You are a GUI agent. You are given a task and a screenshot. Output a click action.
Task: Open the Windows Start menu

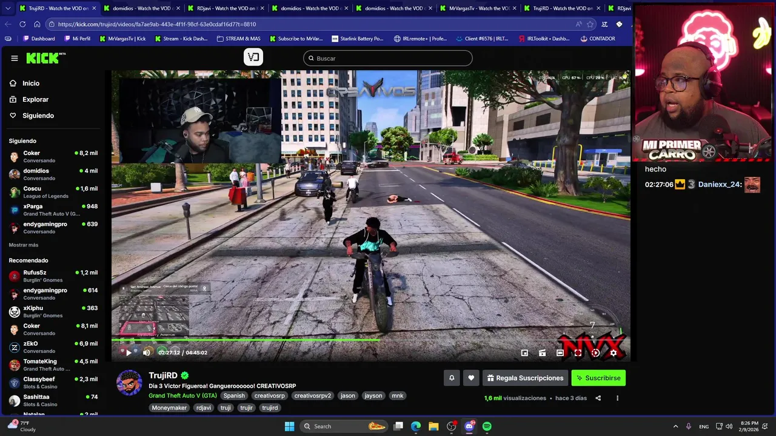click(x=290, y=426)
